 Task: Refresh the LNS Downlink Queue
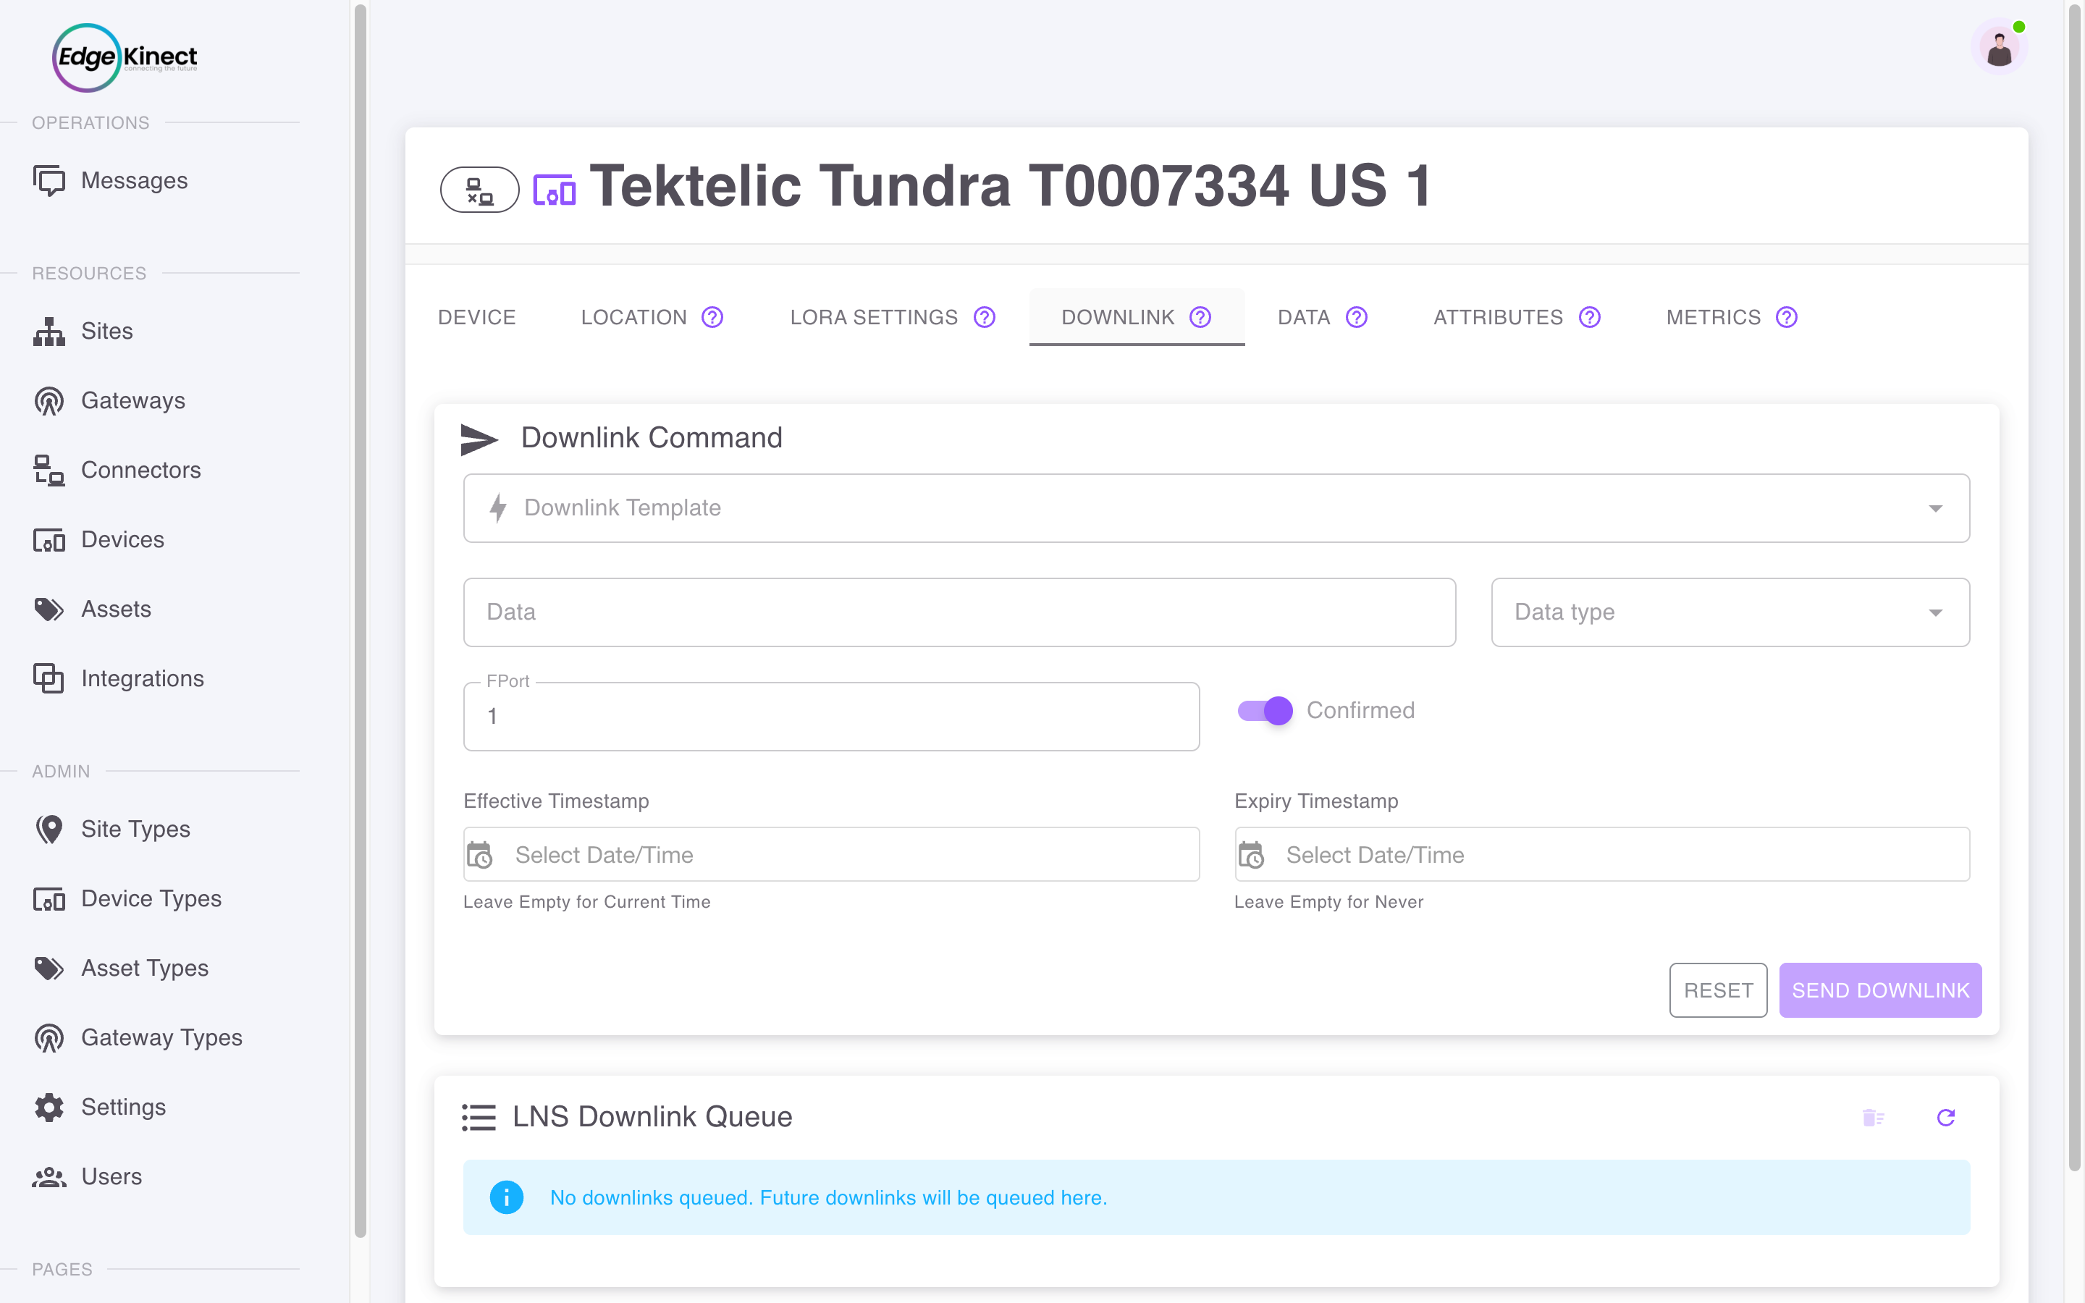click(1945, 1118)
